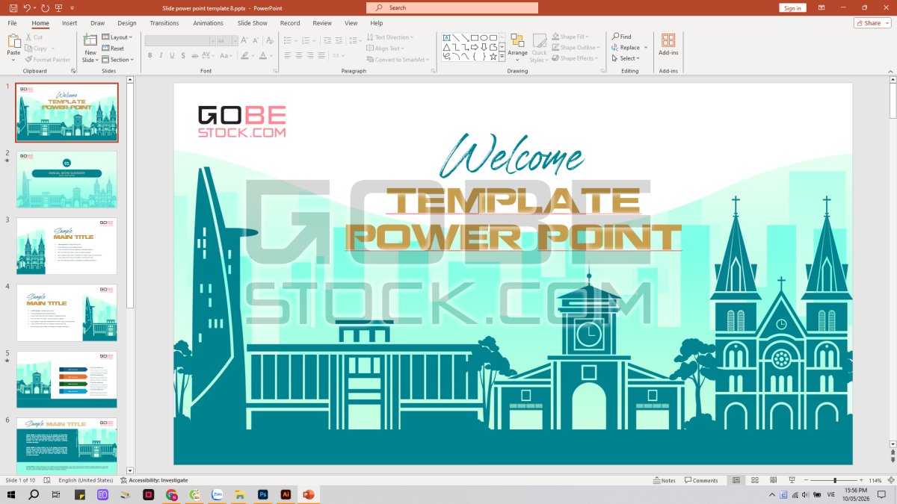Switch to the Review tab

point(322,23)
